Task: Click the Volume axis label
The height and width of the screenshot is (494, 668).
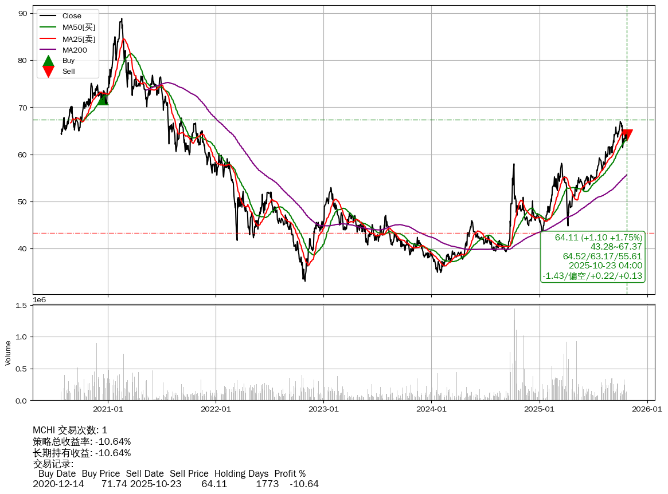Action: tap(8, 353)
